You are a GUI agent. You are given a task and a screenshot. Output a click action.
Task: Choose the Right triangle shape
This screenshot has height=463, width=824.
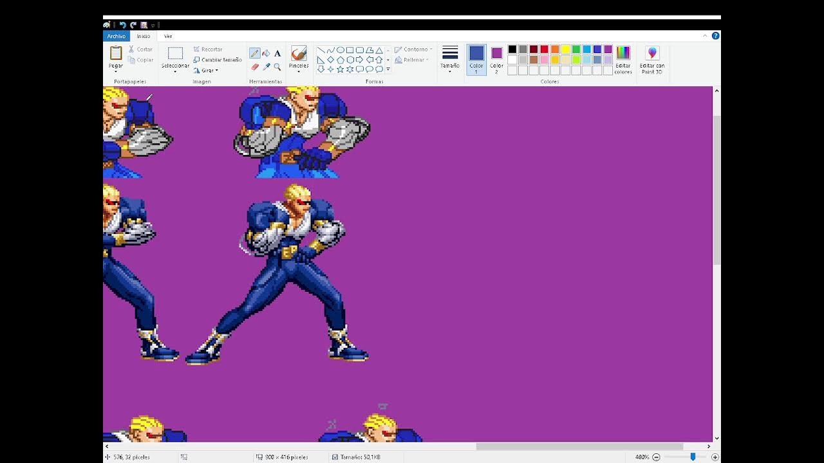tap(321, 60)
